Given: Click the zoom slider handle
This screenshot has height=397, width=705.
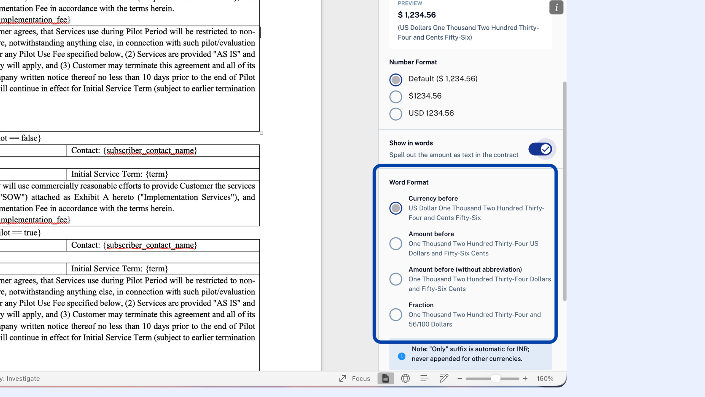Looking at the screenshot, I should pos(496,378).
